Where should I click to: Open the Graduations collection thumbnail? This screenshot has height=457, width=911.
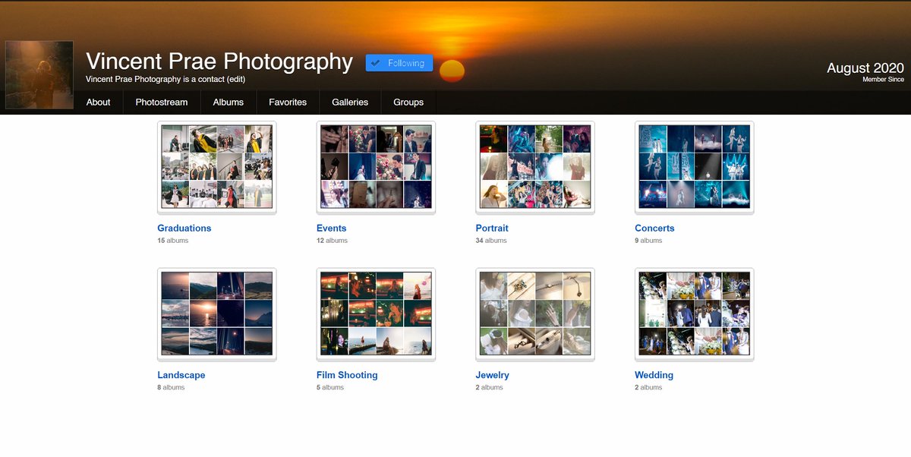217,167
